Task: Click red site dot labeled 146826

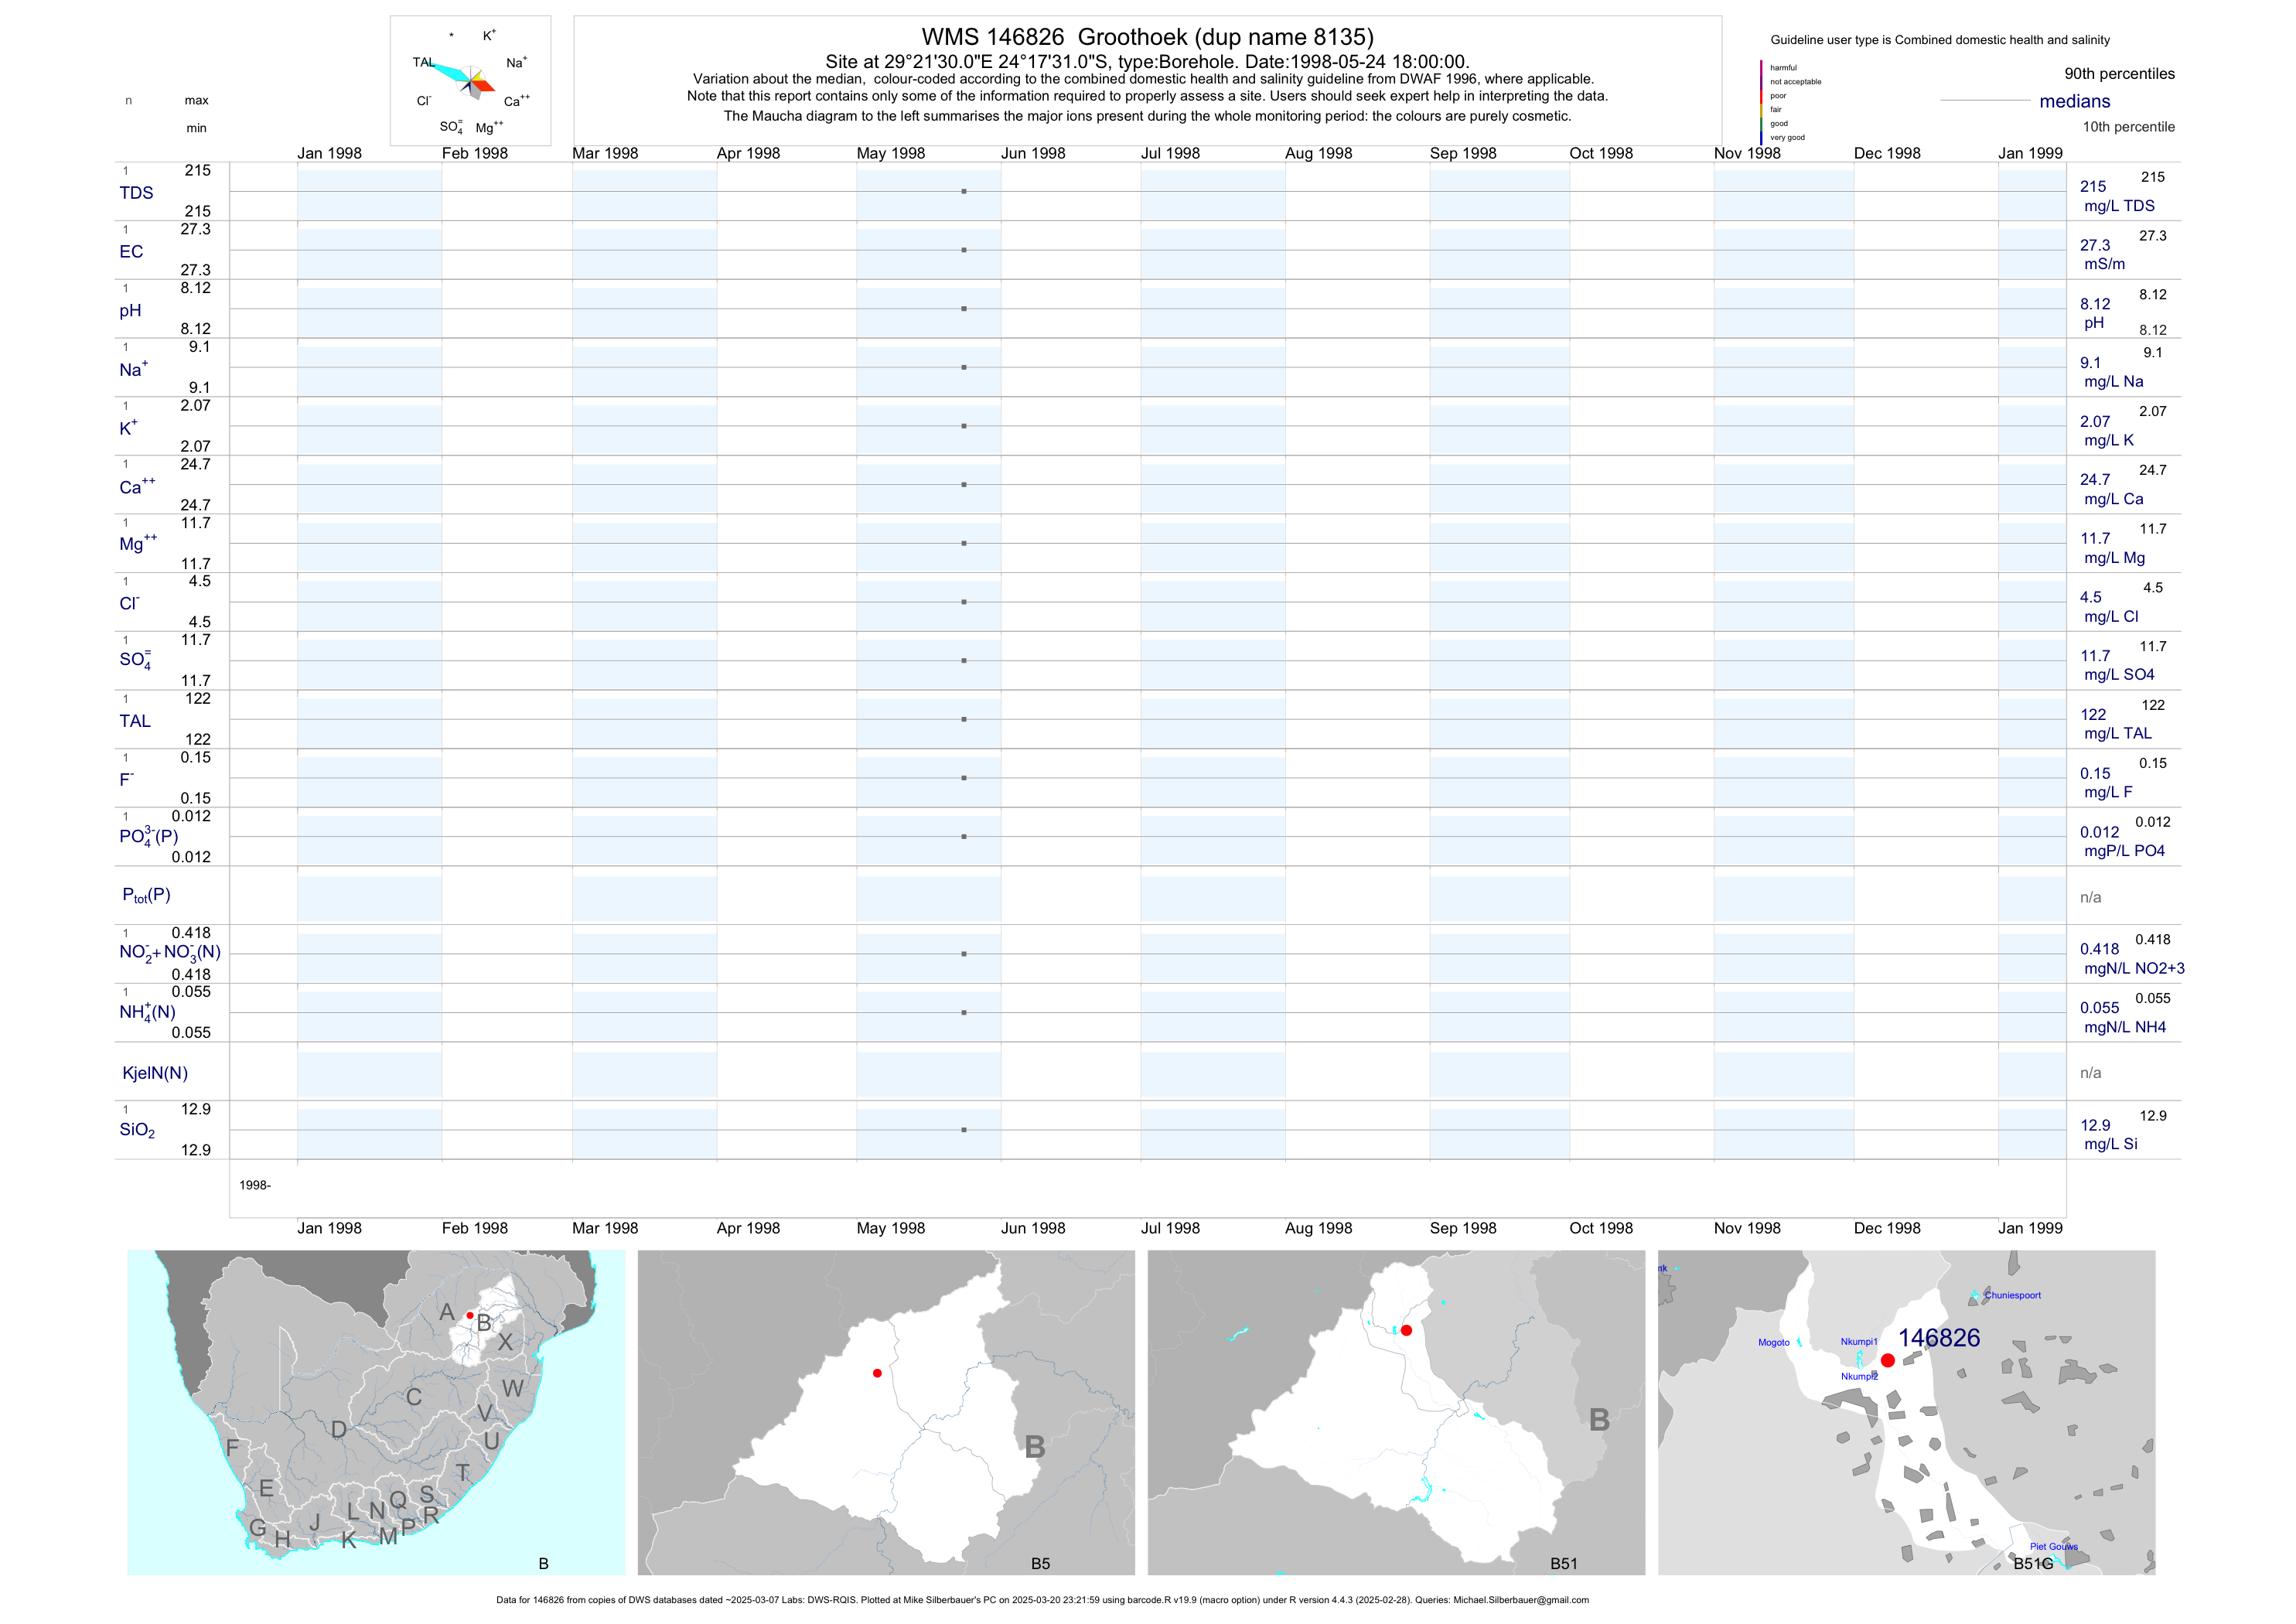Action: coord(1887,1361)
